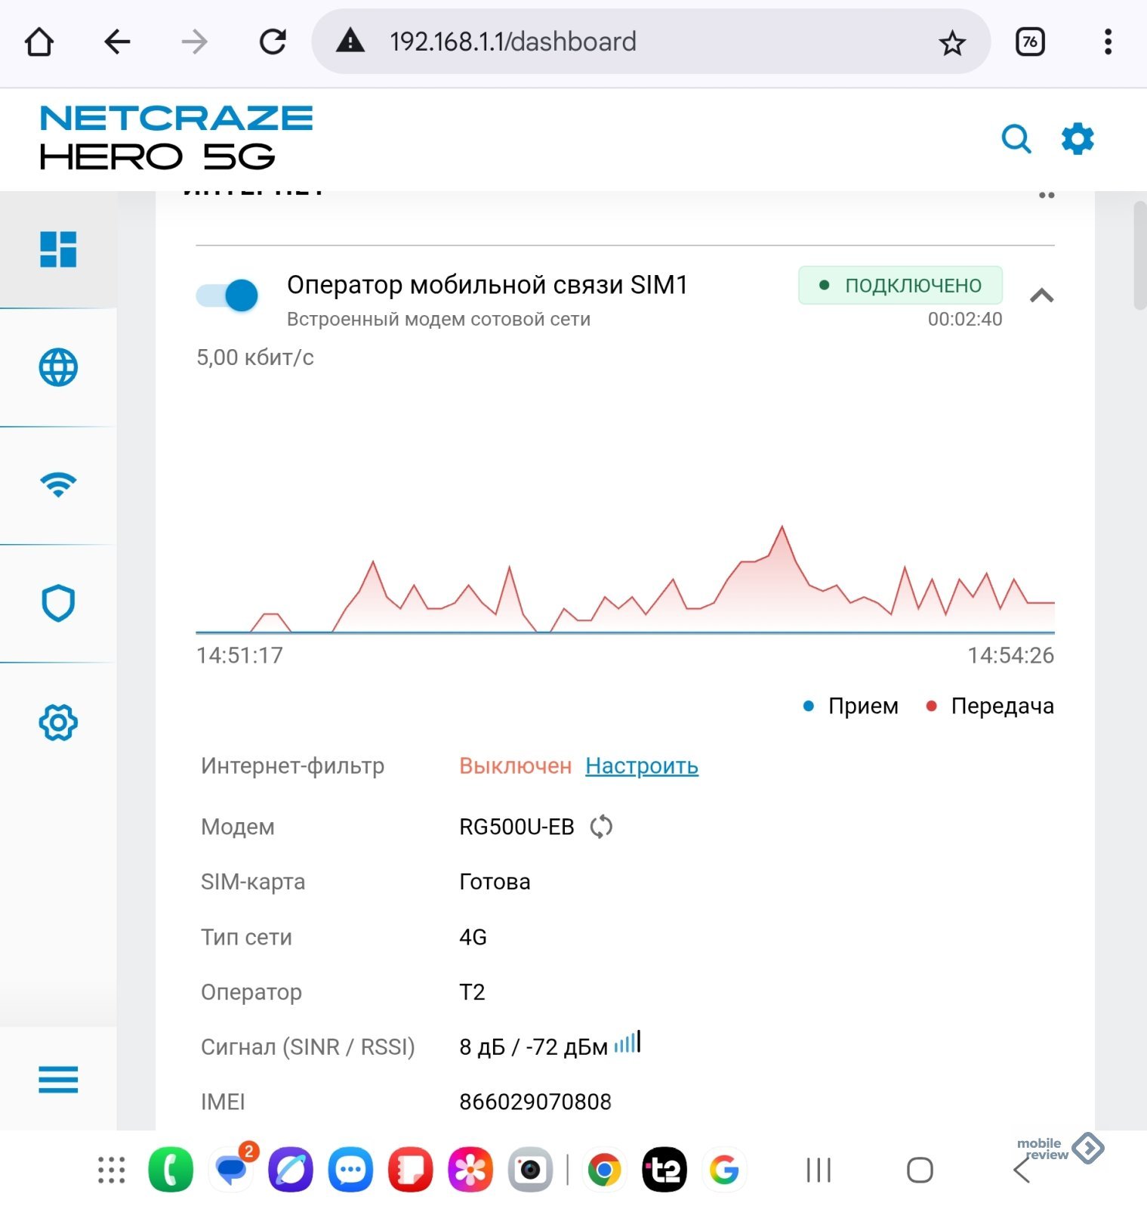Image resolution: width=1147 pixels, height=1209 pixels.
Task: Expand the sidebar hamburger menu
Action: coord(58,1079)
